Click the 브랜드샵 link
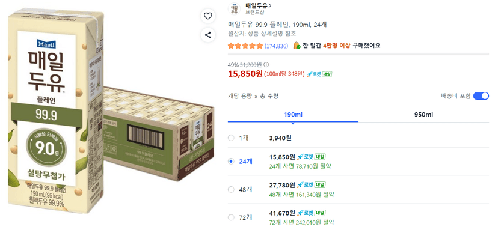Screen dimensions: 498x230 (x=255, y=13)
